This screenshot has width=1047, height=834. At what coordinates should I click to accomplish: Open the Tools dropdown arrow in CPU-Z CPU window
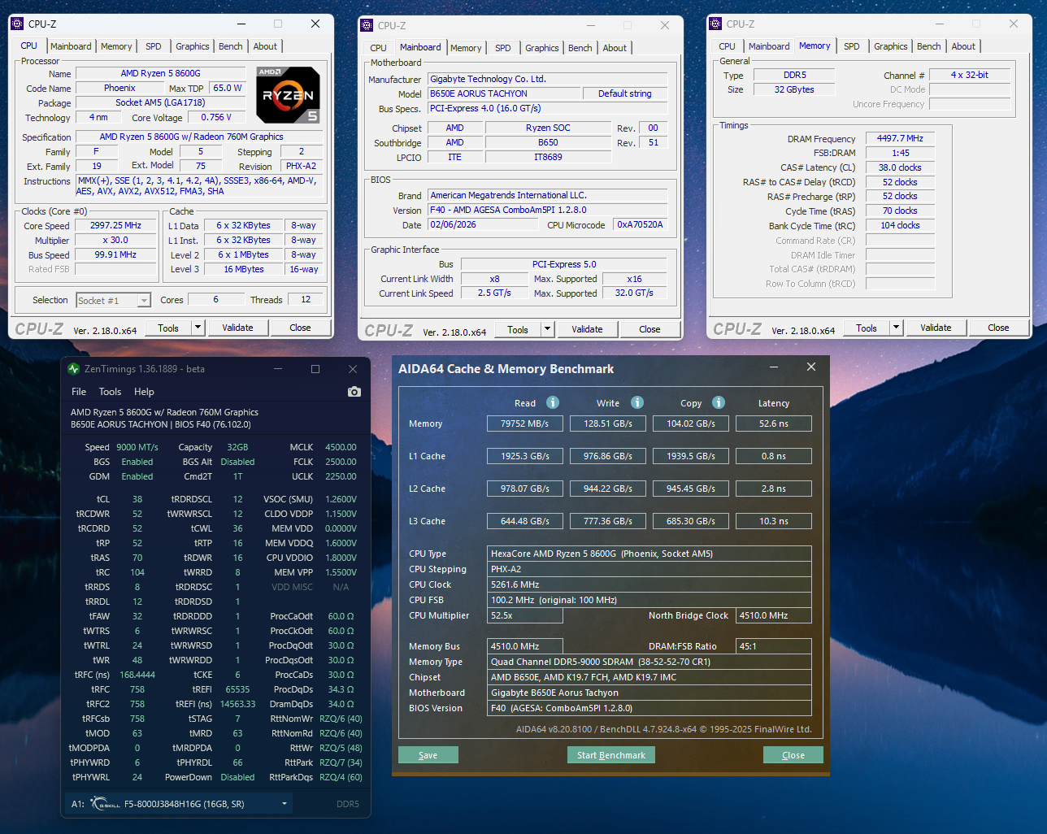click(x=198, y=328)
